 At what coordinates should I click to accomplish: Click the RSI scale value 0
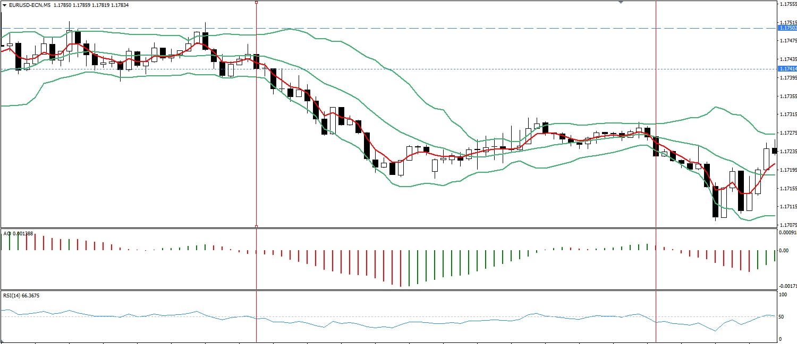781,339
